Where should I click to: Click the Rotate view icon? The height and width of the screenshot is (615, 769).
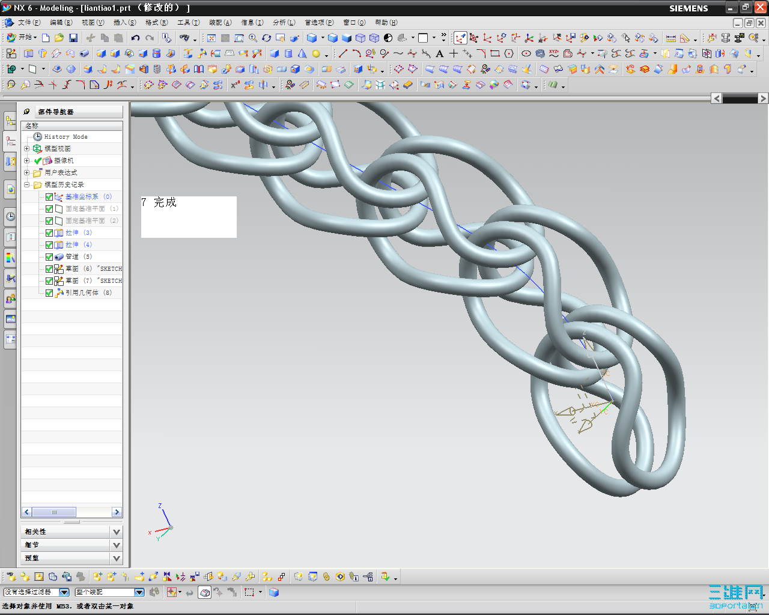coord(267,38)
